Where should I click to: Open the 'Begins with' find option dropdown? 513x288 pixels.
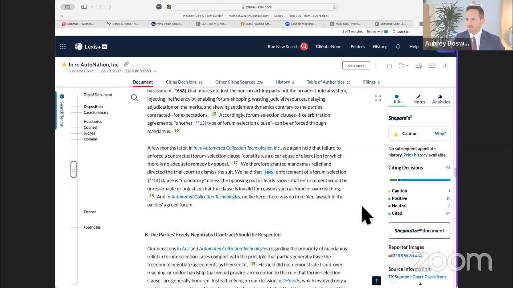(x=377, y=32)
